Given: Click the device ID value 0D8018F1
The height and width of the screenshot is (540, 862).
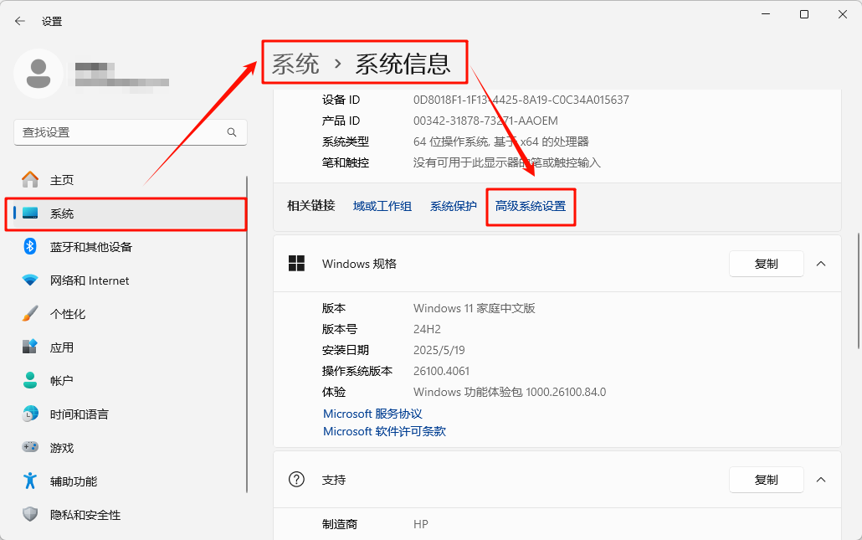Looking at the screenshot, I should click(x=521, y=100).
